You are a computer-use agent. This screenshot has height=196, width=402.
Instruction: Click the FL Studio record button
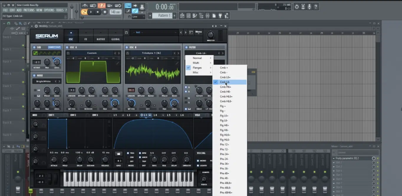pyautogui.click(x=105, y=12)
